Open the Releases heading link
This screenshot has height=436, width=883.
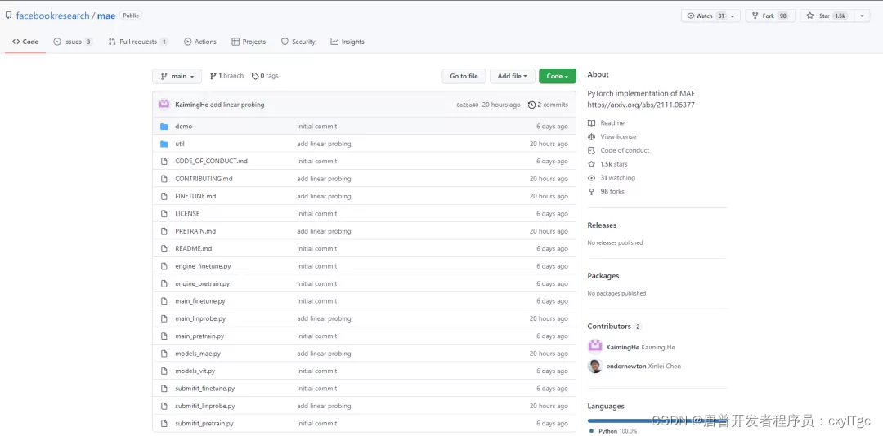pyautogui.click(x=602, y=225)
